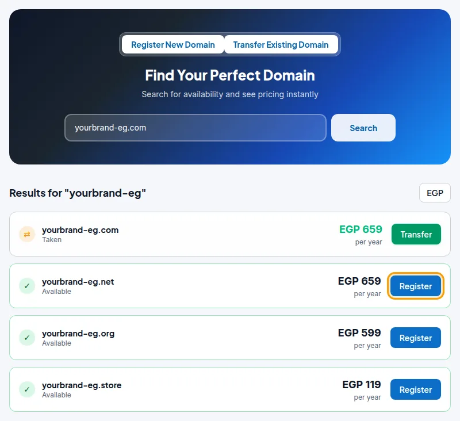Click the EGP 659 price for yourbrand-eg.net
This screenshot has width=460, height=421.
click(359, 281)
